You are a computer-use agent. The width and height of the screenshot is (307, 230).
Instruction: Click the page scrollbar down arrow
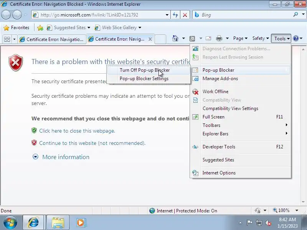coord(303,202)
